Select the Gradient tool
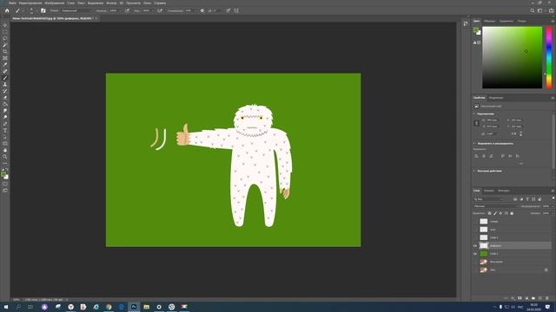Image resolution: width=556 pixels, height=312 pixels. point(5,104)
